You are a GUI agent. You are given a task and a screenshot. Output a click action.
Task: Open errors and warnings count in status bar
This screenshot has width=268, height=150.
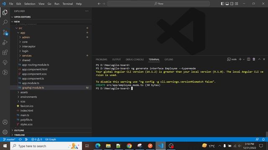tap(36, 139)
